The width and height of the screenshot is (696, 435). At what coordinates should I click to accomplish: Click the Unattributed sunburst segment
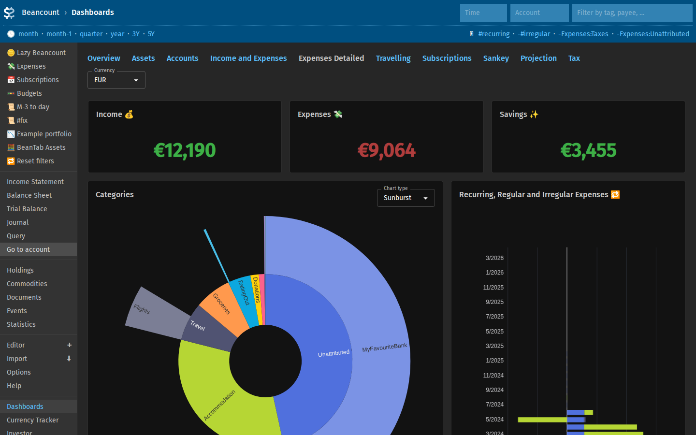click(327, 354)
